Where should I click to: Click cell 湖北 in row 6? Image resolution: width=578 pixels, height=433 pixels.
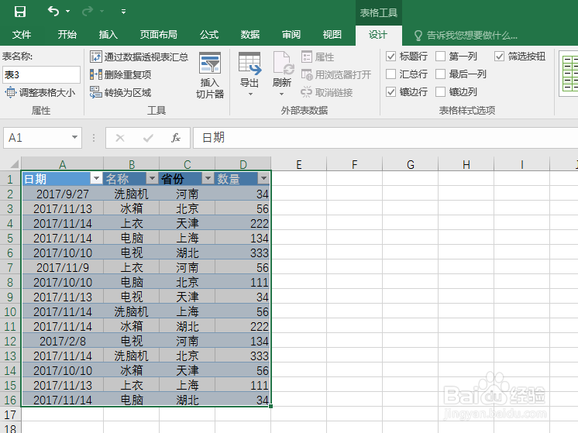click(x=188, y=253)
